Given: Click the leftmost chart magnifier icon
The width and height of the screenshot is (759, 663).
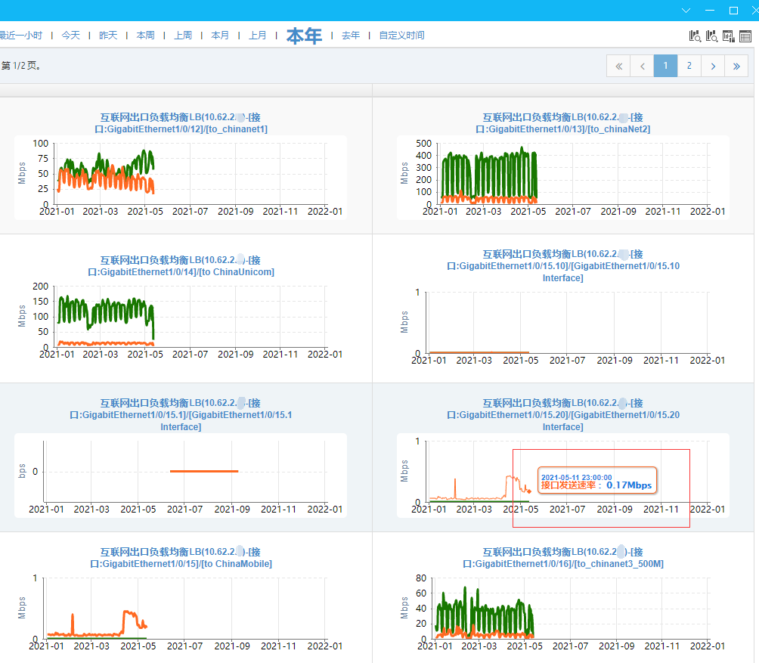Looking at the screenshot, I should tap(695, 36).
